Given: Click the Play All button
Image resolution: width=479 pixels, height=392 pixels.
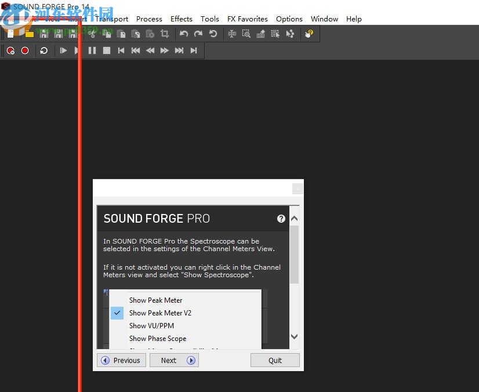Looking at the screenshot, I should (x=63, y=50).
